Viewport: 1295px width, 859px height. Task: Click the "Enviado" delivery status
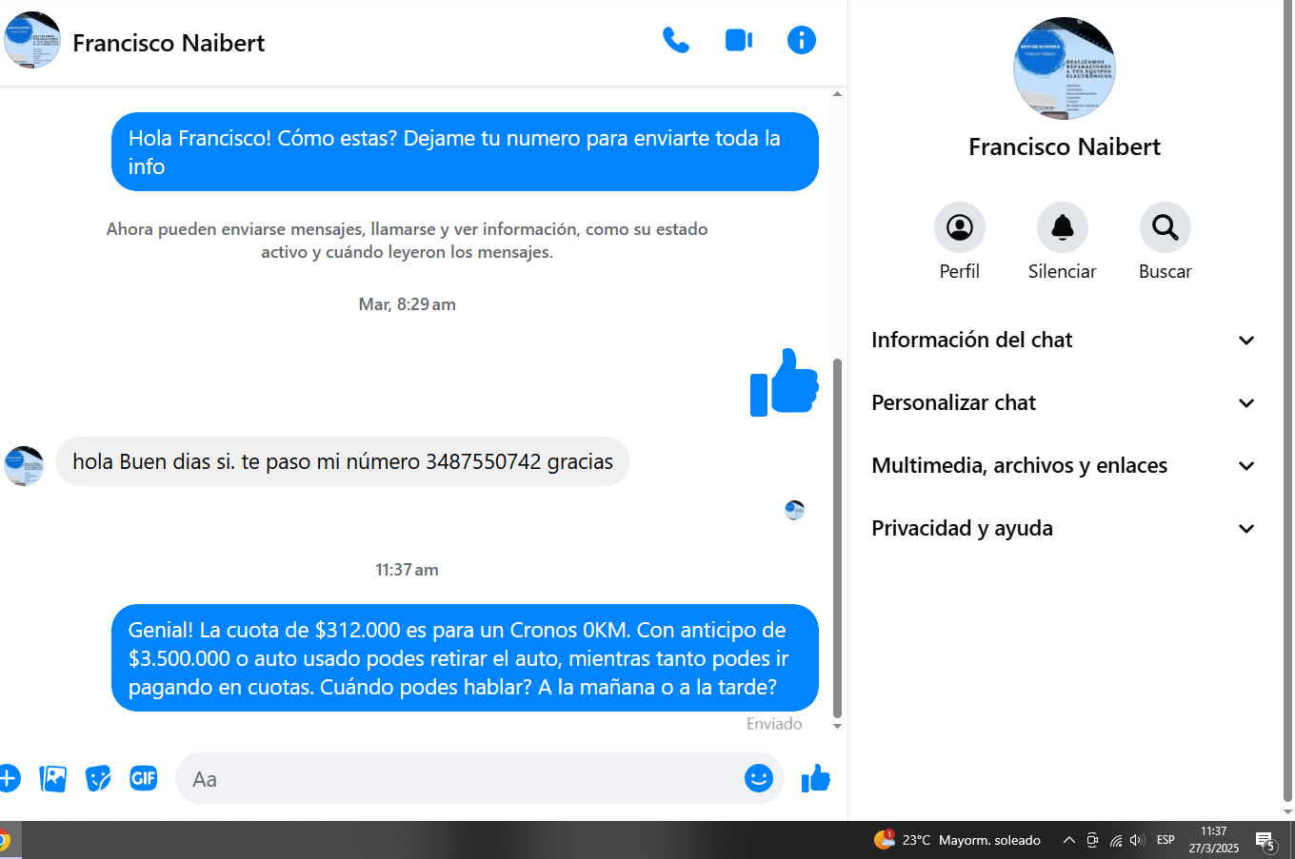click(x=774, y=724)
